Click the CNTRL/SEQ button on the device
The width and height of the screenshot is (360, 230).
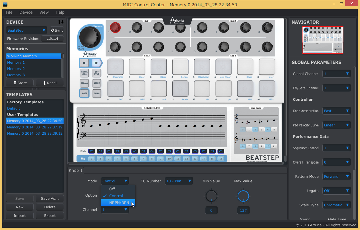click(84, 73)
